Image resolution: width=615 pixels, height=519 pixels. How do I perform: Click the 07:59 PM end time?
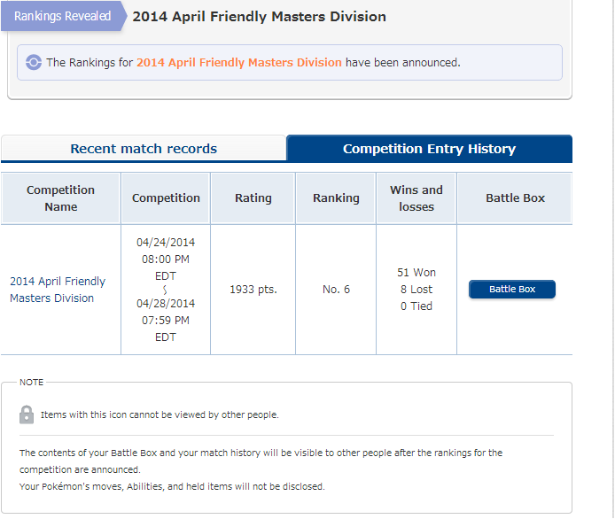(x=166, y=321)
